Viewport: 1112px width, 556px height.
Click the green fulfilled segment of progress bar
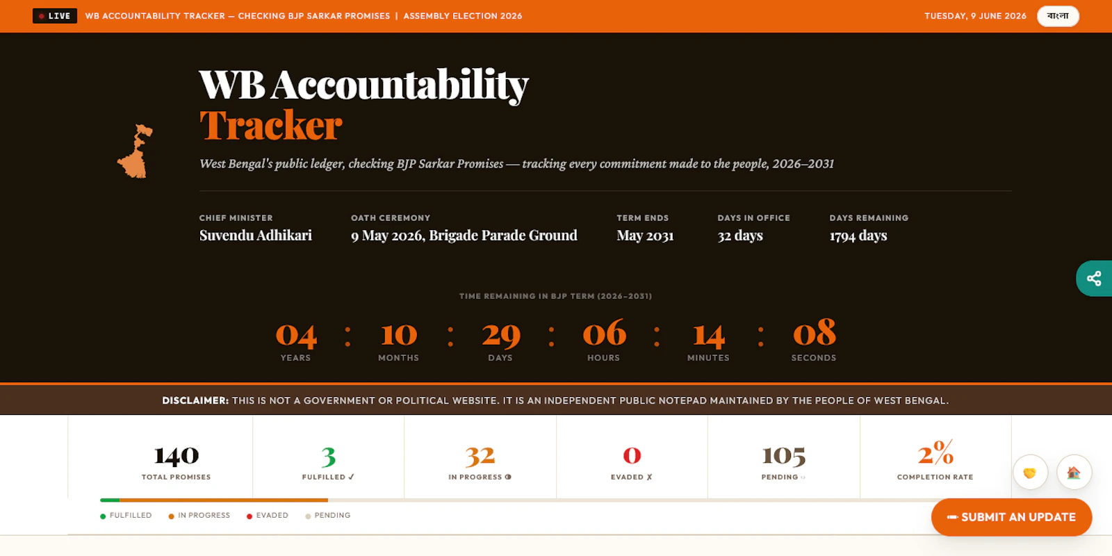pyautogui.click(x=110, y=500)
